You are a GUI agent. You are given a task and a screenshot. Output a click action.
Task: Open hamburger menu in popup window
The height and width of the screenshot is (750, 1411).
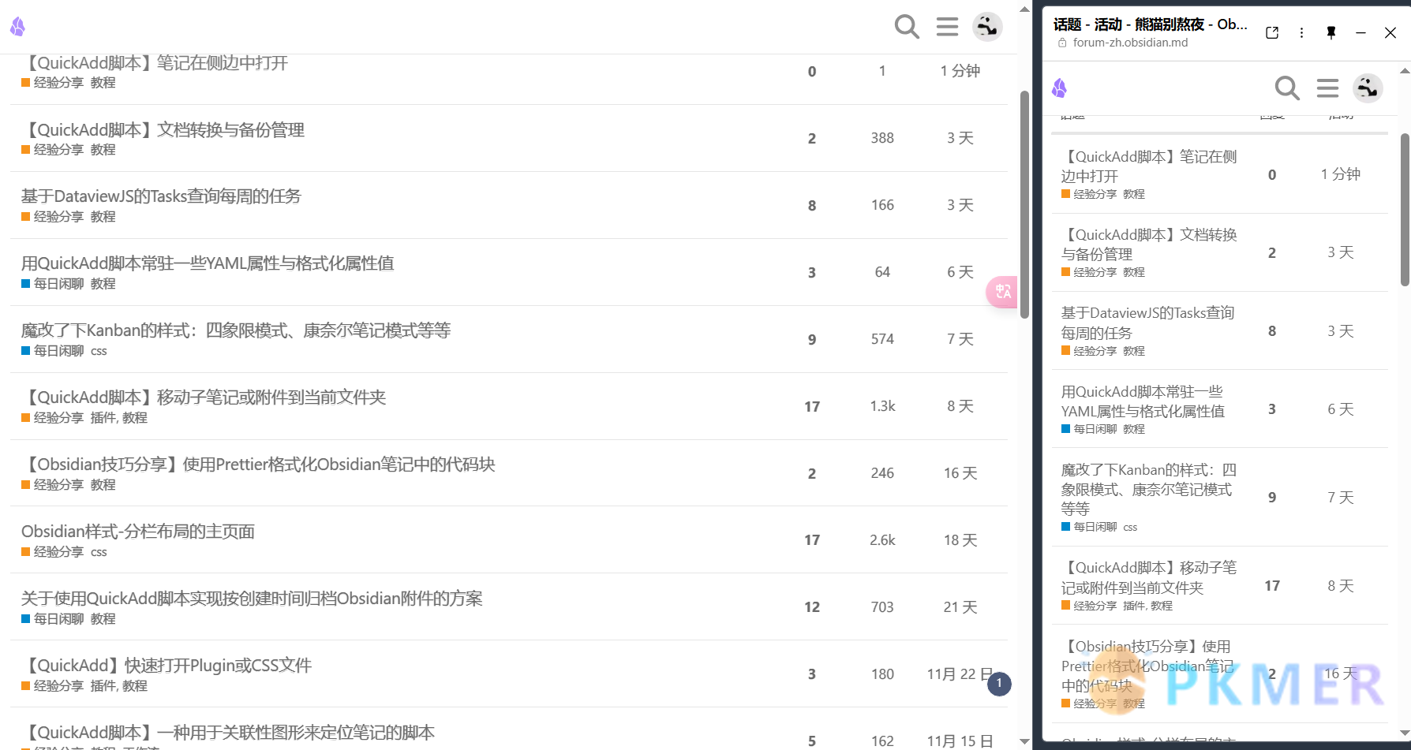pyautogui.click(x=1327, y=88)
